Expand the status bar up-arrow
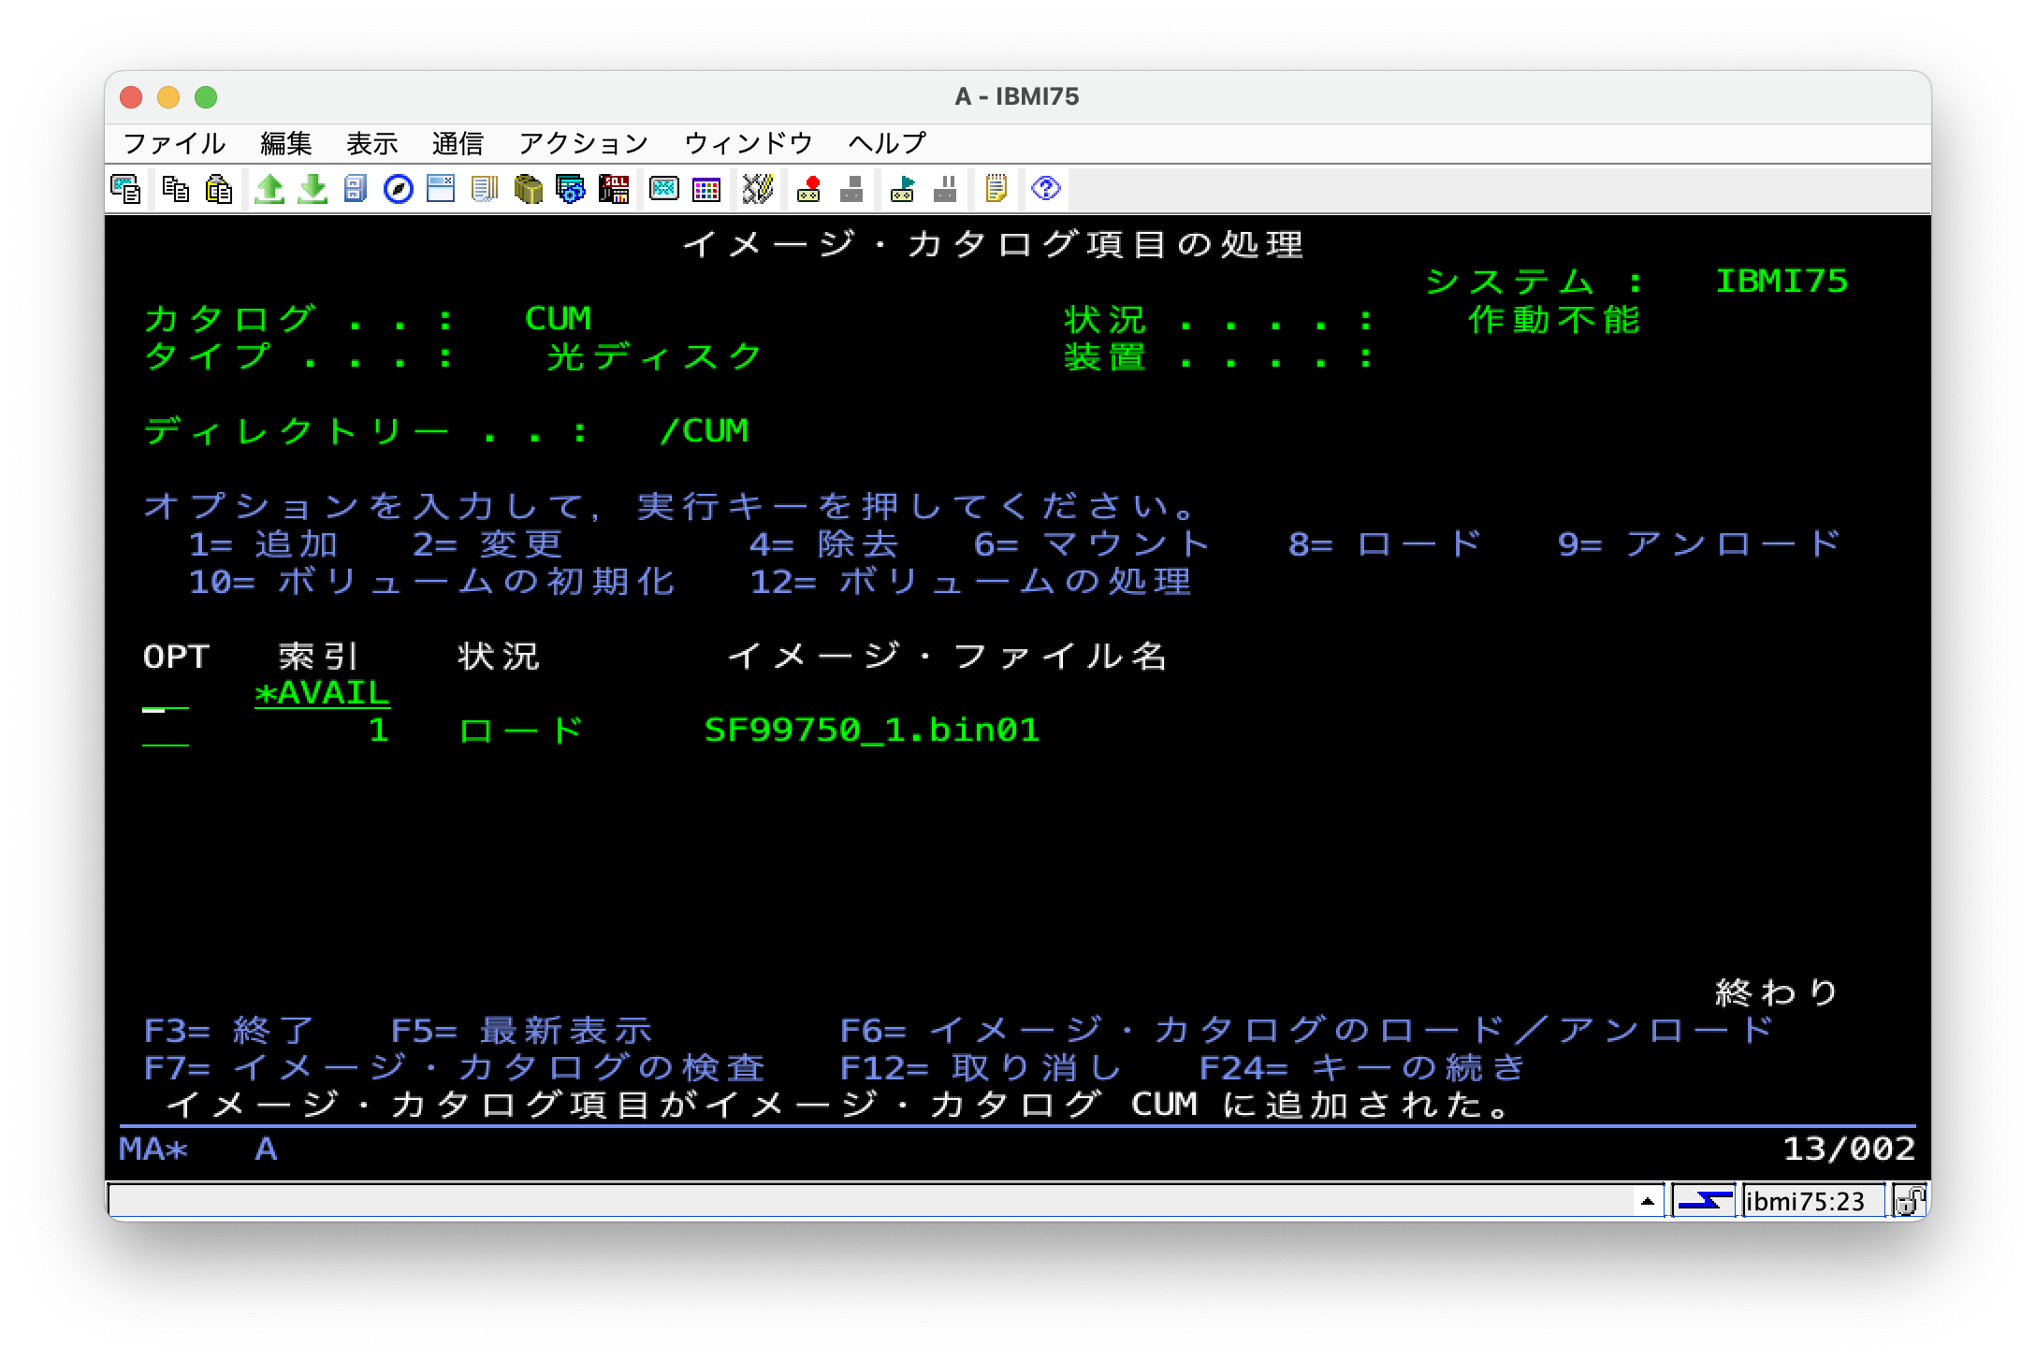 coord(1647,1201)
